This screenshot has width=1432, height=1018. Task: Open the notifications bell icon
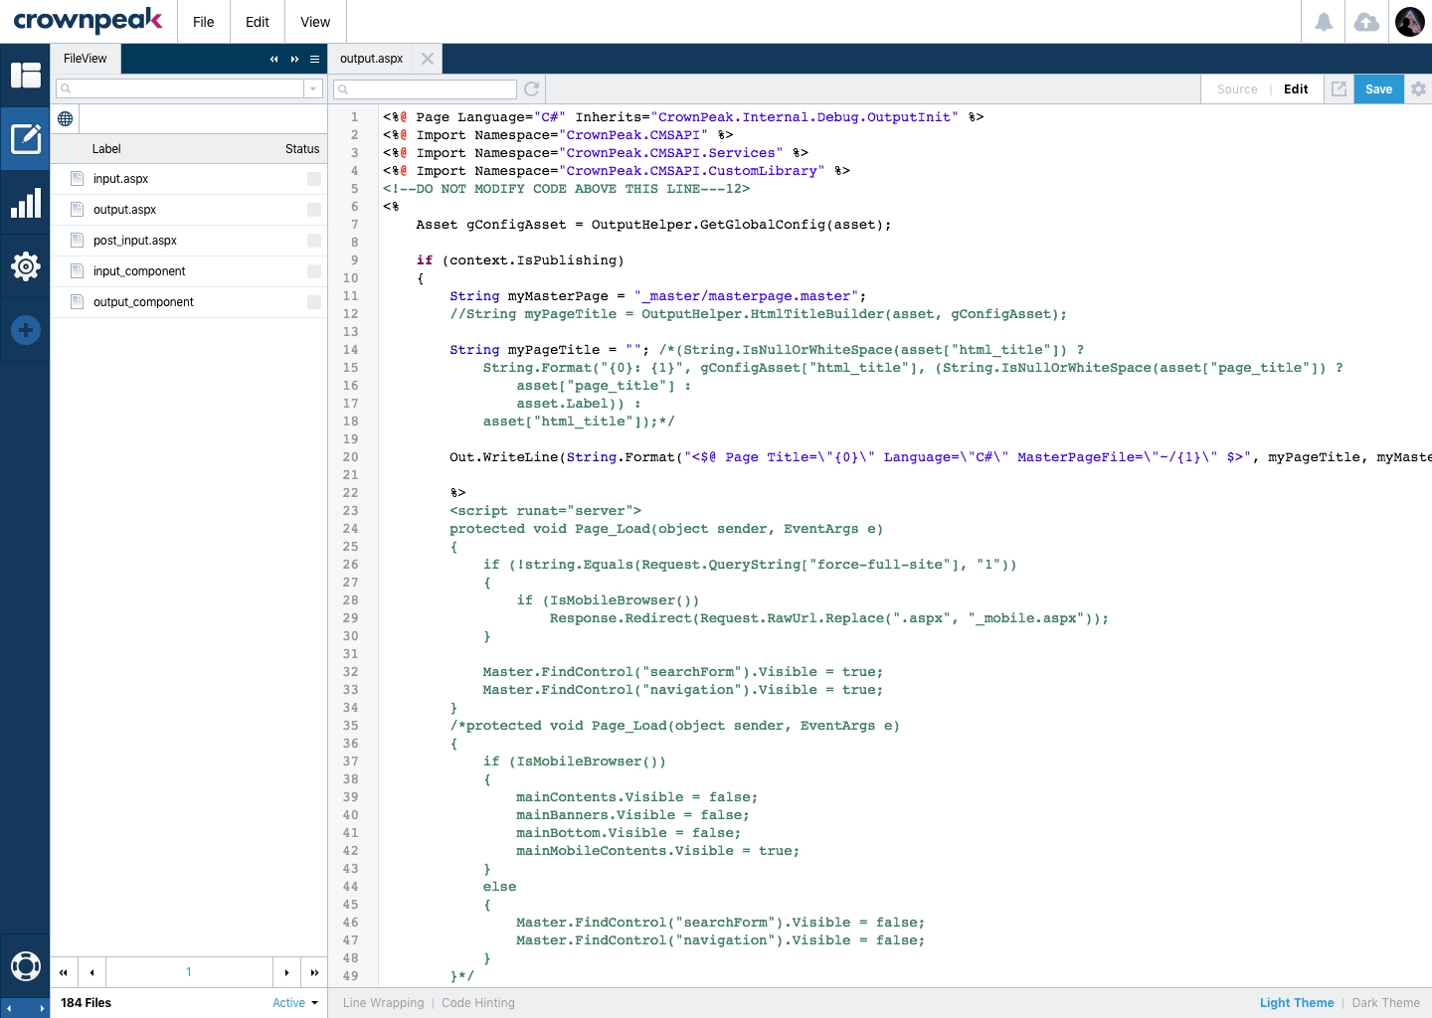tap(1324, 22)
